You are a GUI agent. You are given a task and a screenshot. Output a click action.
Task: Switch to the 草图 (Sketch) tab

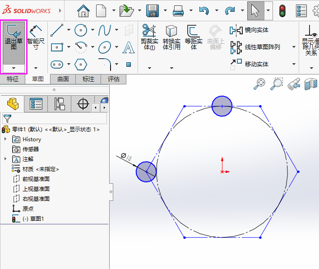(x=37, y=79)
